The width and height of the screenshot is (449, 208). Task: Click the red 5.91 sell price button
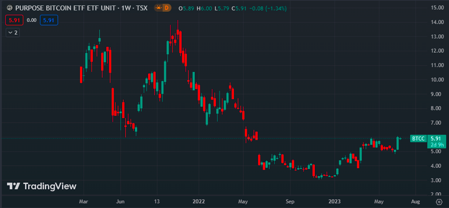[x=14, y=20]
